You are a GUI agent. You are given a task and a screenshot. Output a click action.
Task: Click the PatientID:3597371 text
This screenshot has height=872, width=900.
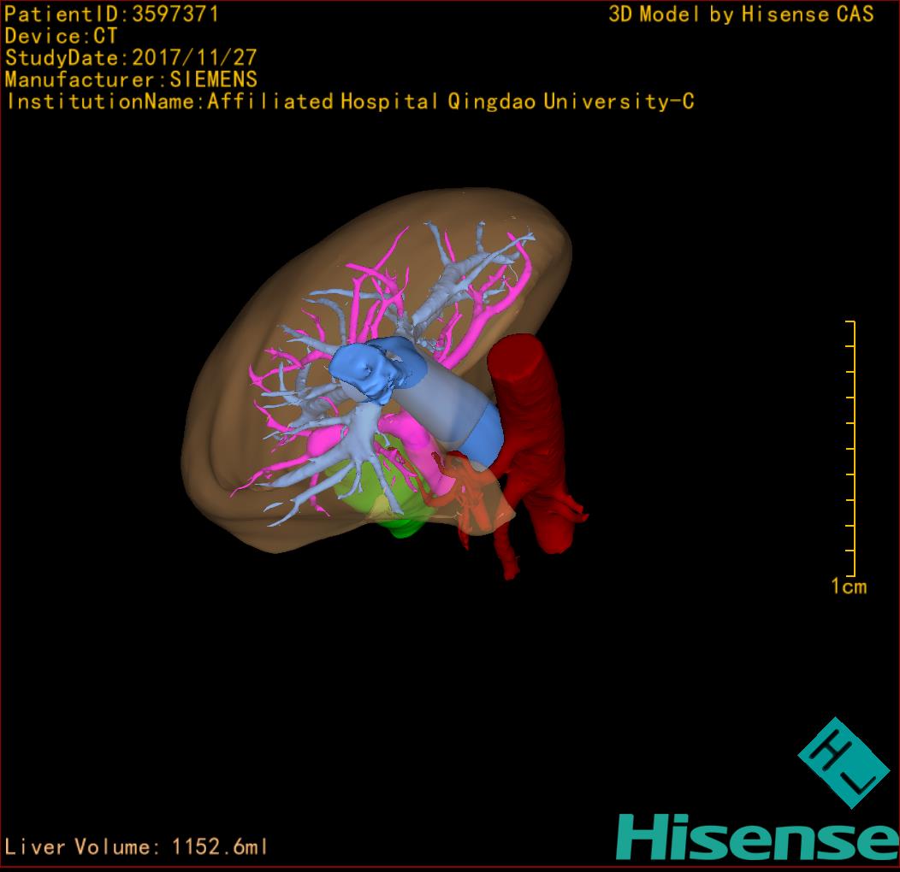(111, 15)
